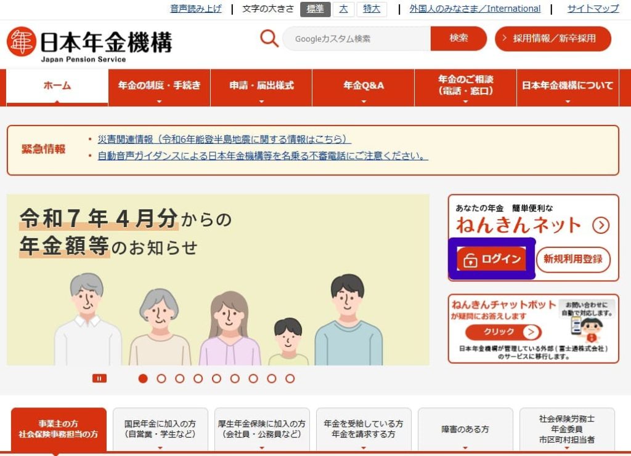The width and height of the screenshot is (631, 456).
Task: Select the 標準 text size option
Action: click(315, 9)
